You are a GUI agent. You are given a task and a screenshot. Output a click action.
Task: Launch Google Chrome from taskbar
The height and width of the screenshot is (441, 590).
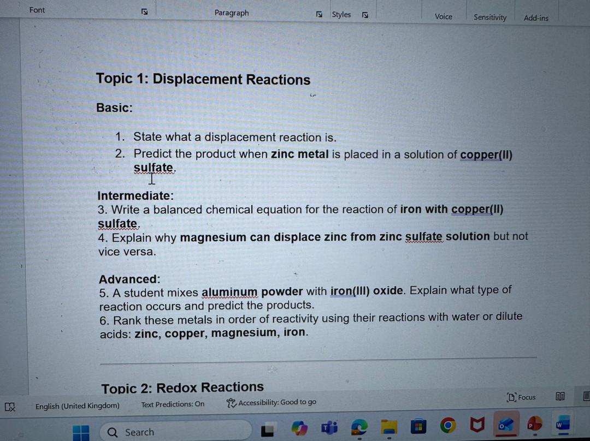pyautogui.click(x=448, y=425)
